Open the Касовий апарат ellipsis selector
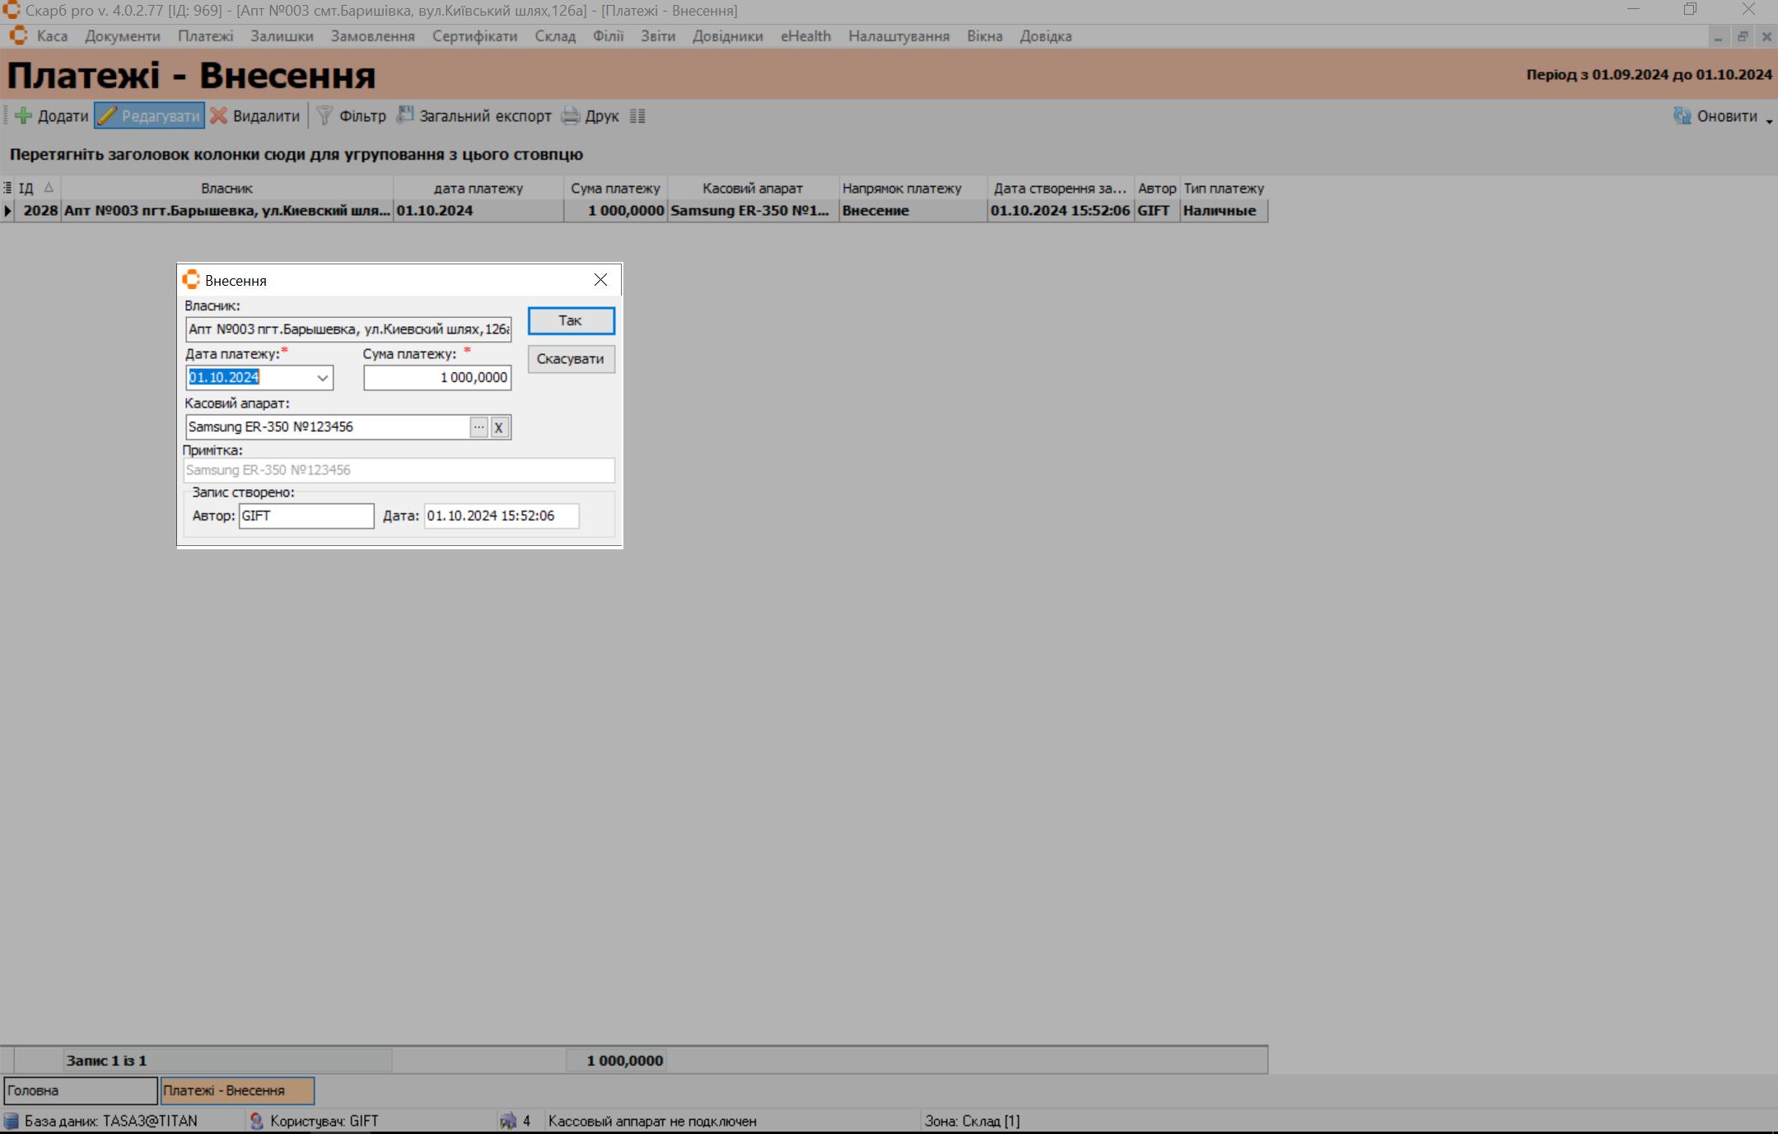This screenshot has width=1778, height=1134. coord(478,427)
